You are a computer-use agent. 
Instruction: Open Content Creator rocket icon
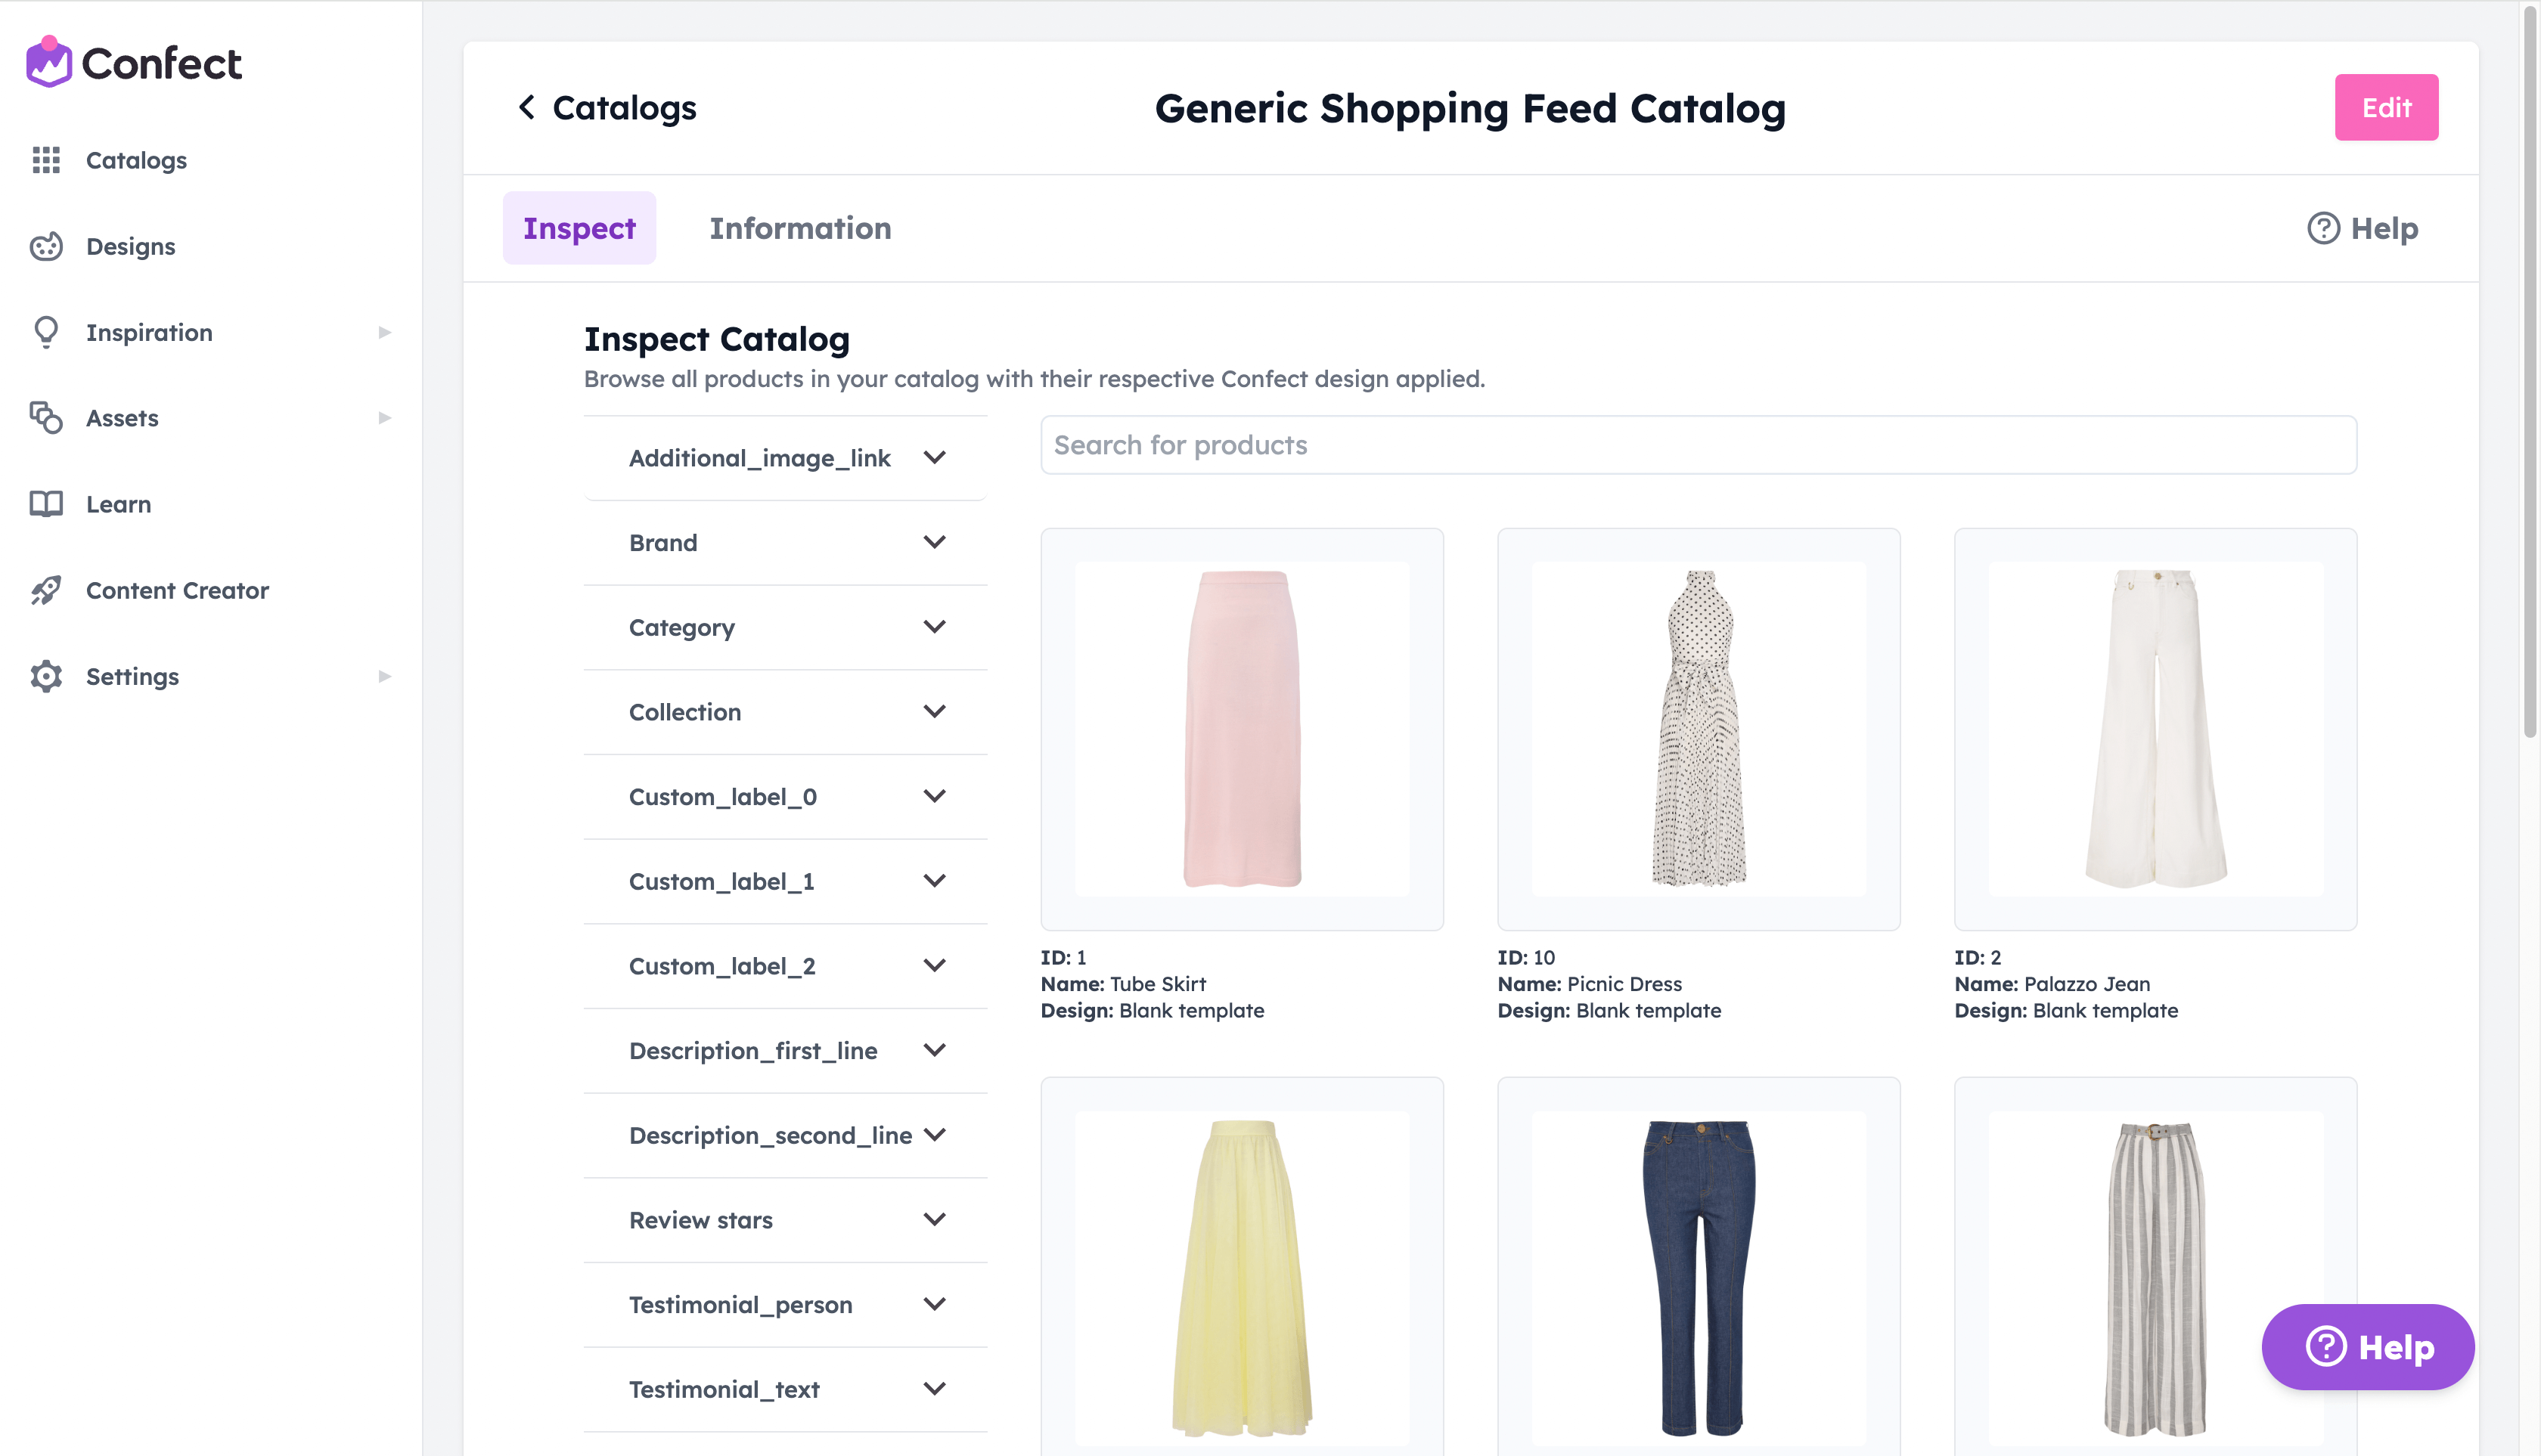(46, 590)
